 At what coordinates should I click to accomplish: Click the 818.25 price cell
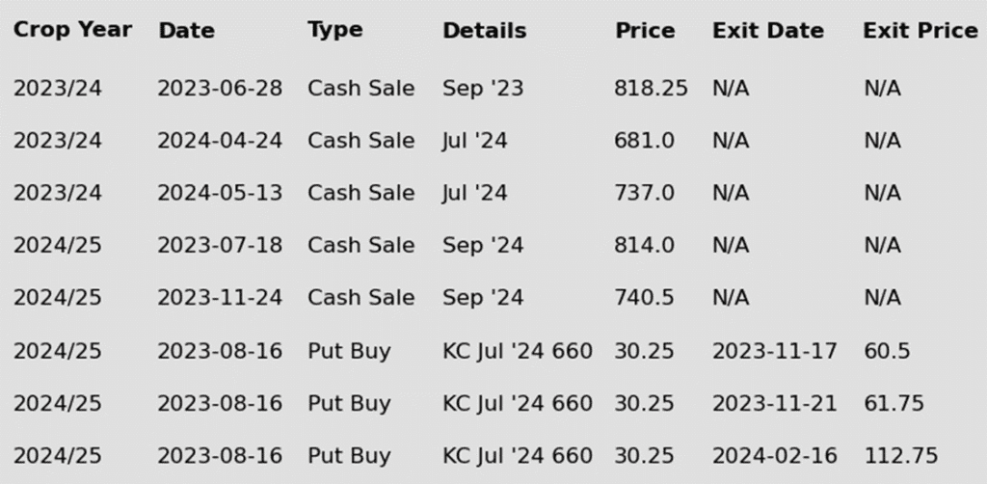click(x=651, y=88)
